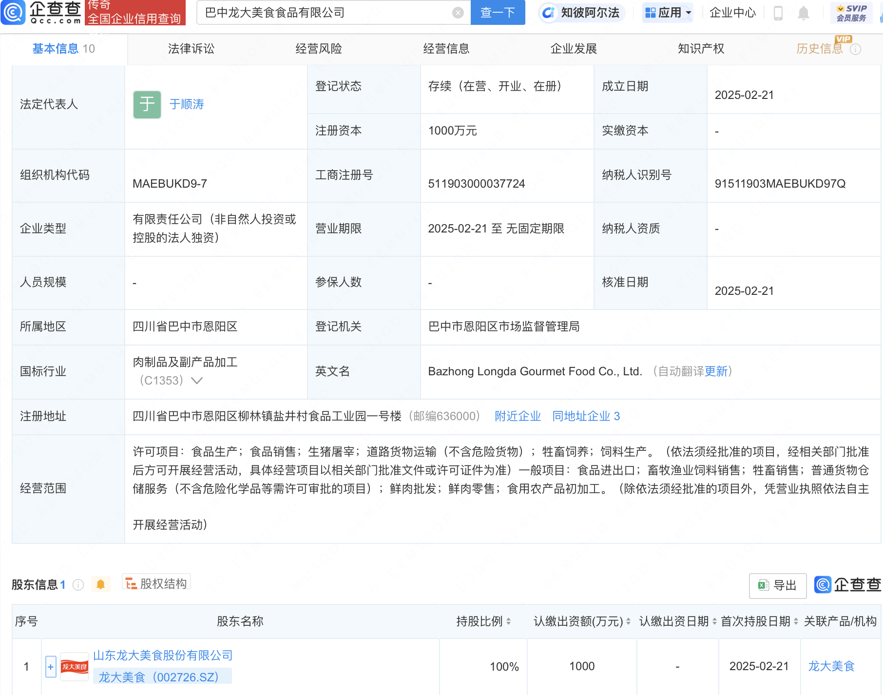Expand shareholder row with plus icon

click(51, 666)
